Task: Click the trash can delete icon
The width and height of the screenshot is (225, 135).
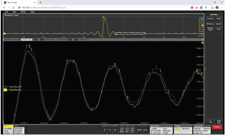Action: (219, 122)
